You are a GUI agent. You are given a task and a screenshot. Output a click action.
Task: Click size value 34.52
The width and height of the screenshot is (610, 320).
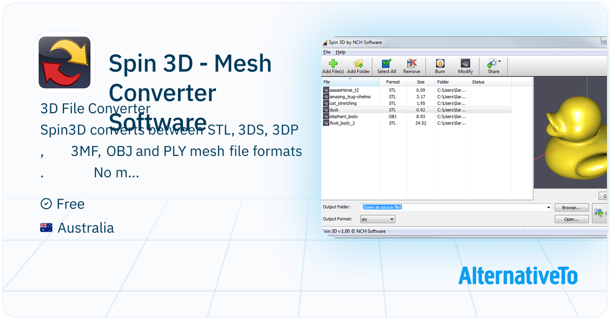coord(420,123)
